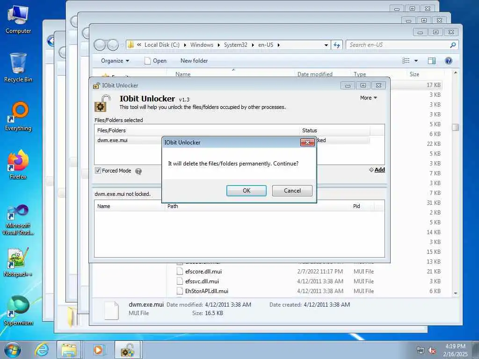Click the Explorer forward navigation button
Screen dimensions: 479x359
point(113,45)
